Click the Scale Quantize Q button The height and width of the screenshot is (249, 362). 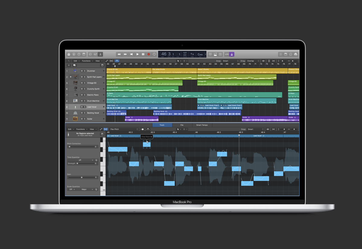(x=97, y=189)
